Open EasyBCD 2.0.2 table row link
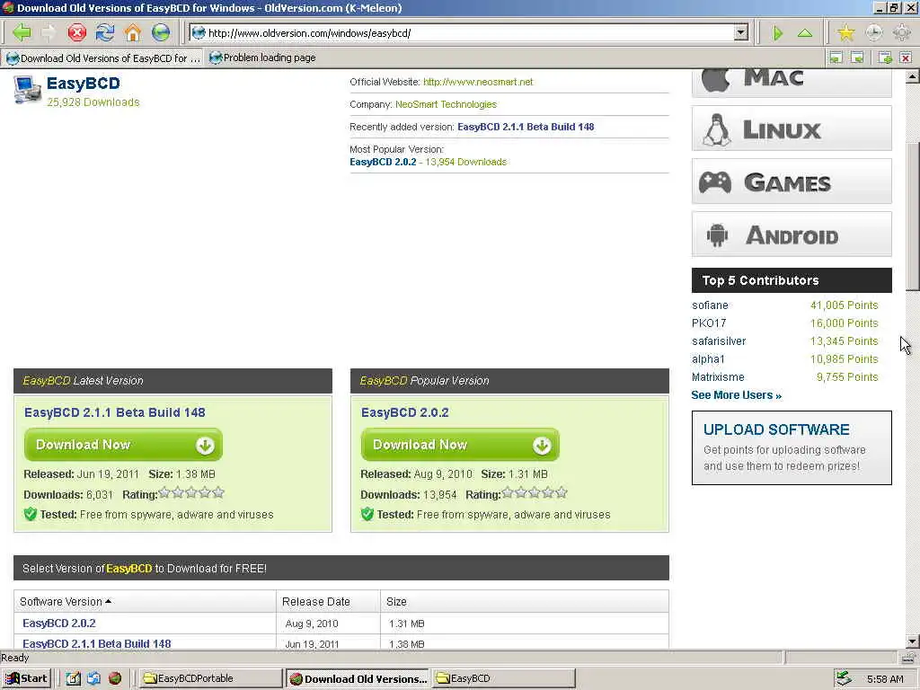 pos(58,624)
